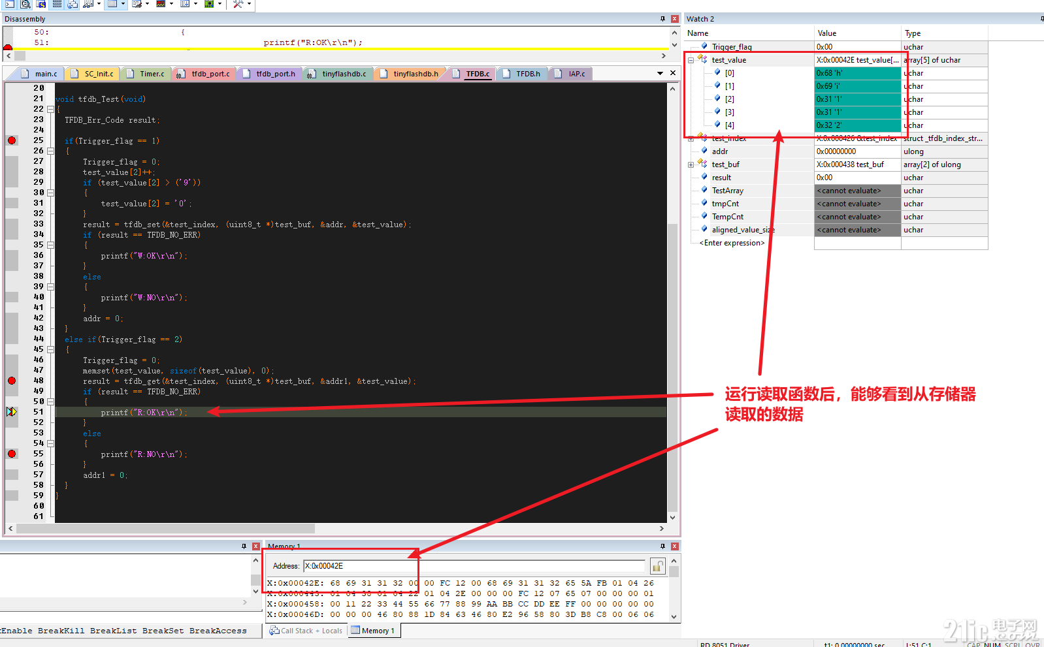Switch to the Timer.c tab
The width and height of the screenshot is (1044, 647).
[146, 74]
